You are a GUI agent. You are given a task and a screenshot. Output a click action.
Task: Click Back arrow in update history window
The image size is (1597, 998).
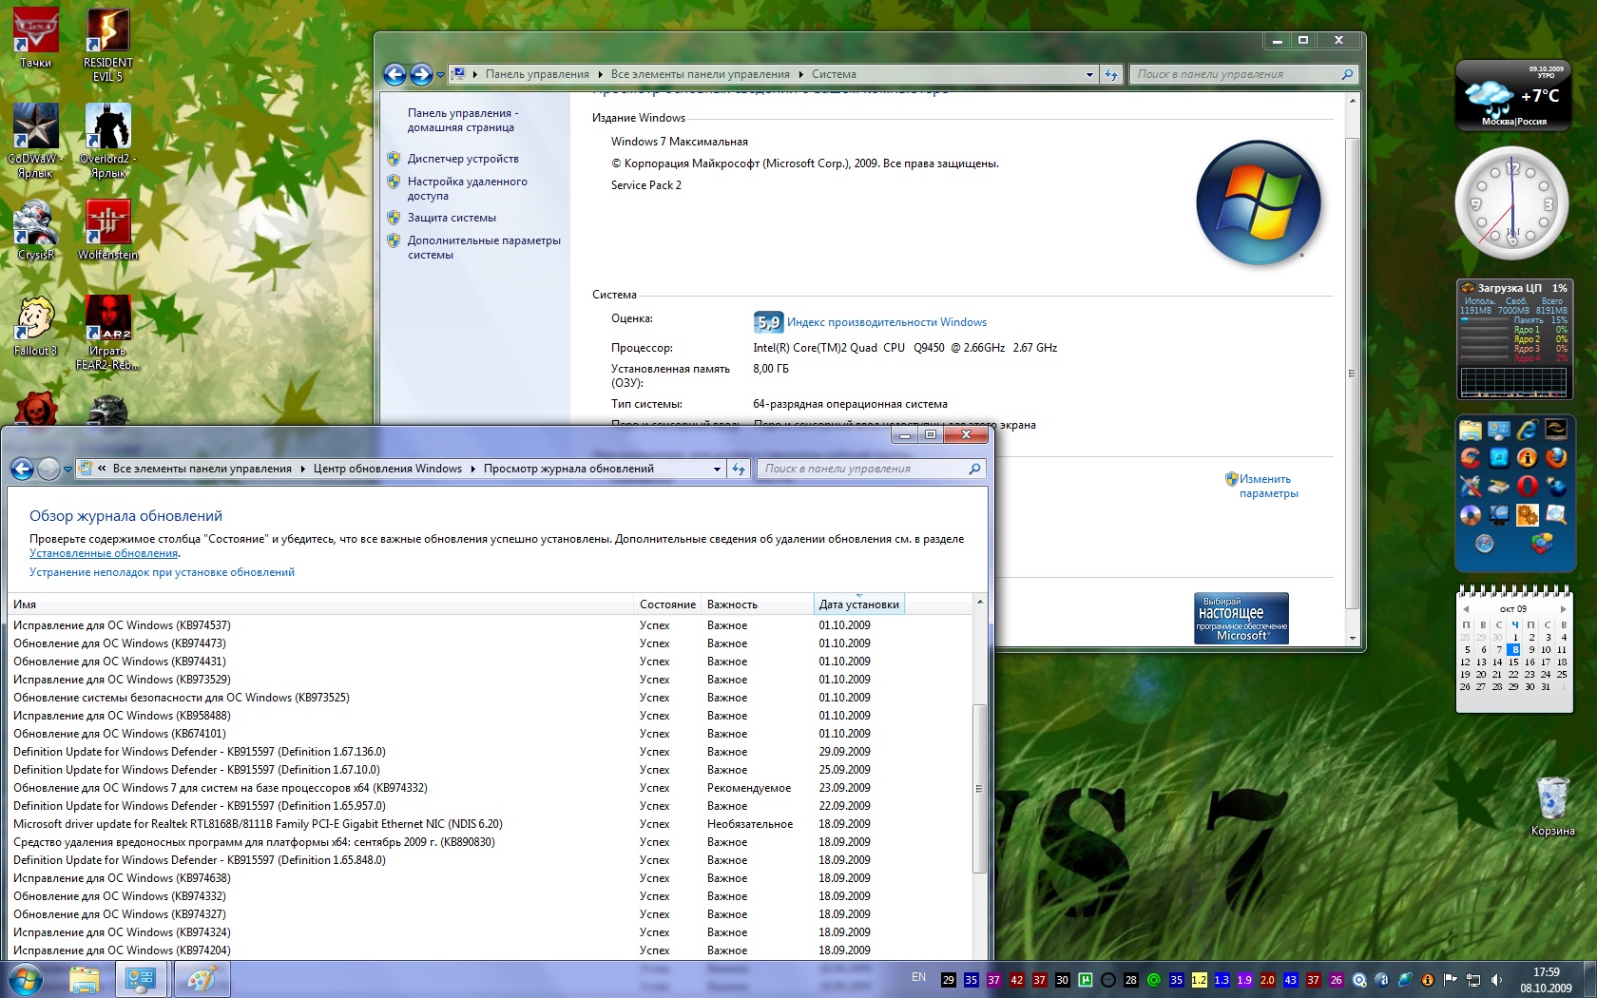tap(22, 469)
